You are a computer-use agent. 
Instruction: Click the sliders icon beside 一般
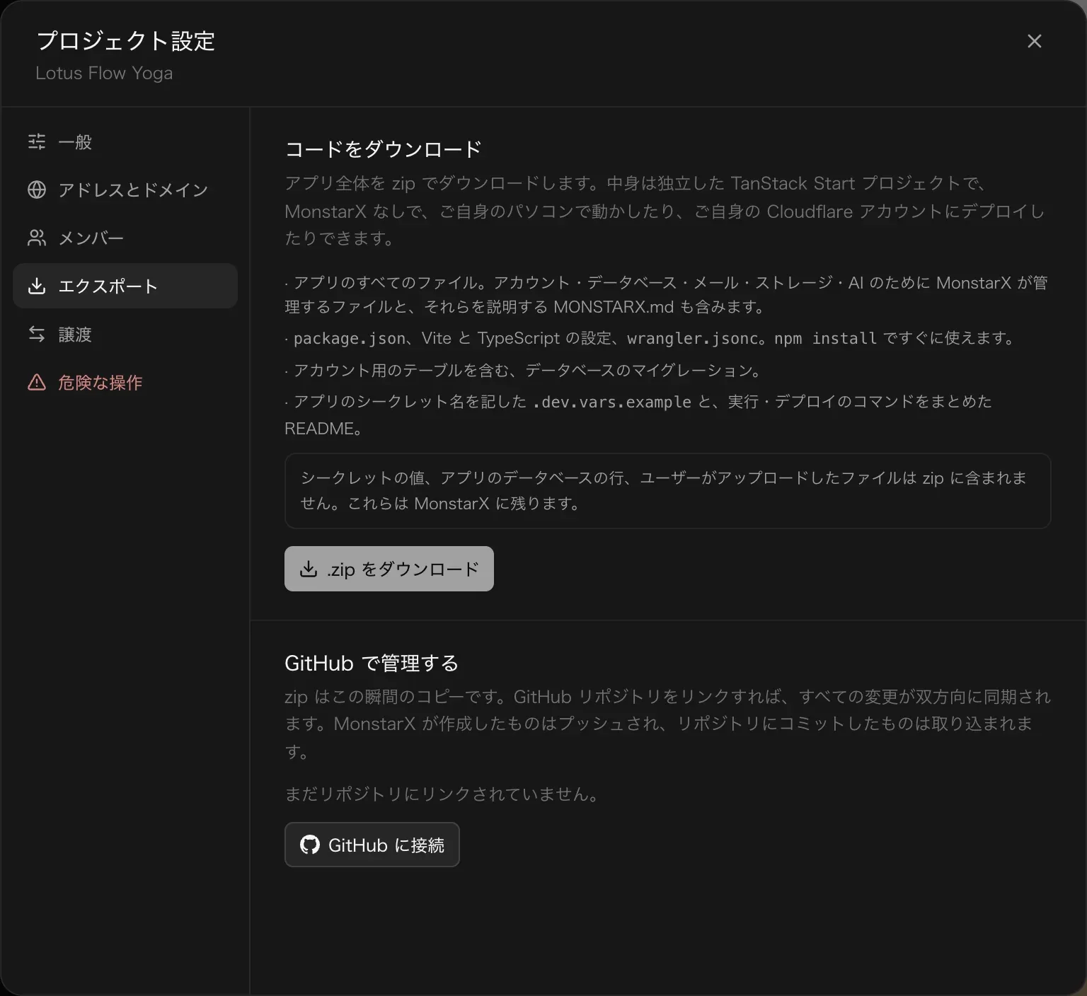[x=37, y=141]
